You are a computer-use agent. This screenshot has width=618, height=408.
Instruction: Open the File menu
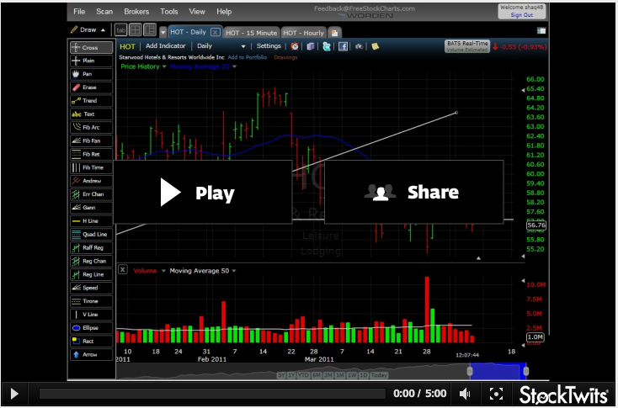point(79,12)
